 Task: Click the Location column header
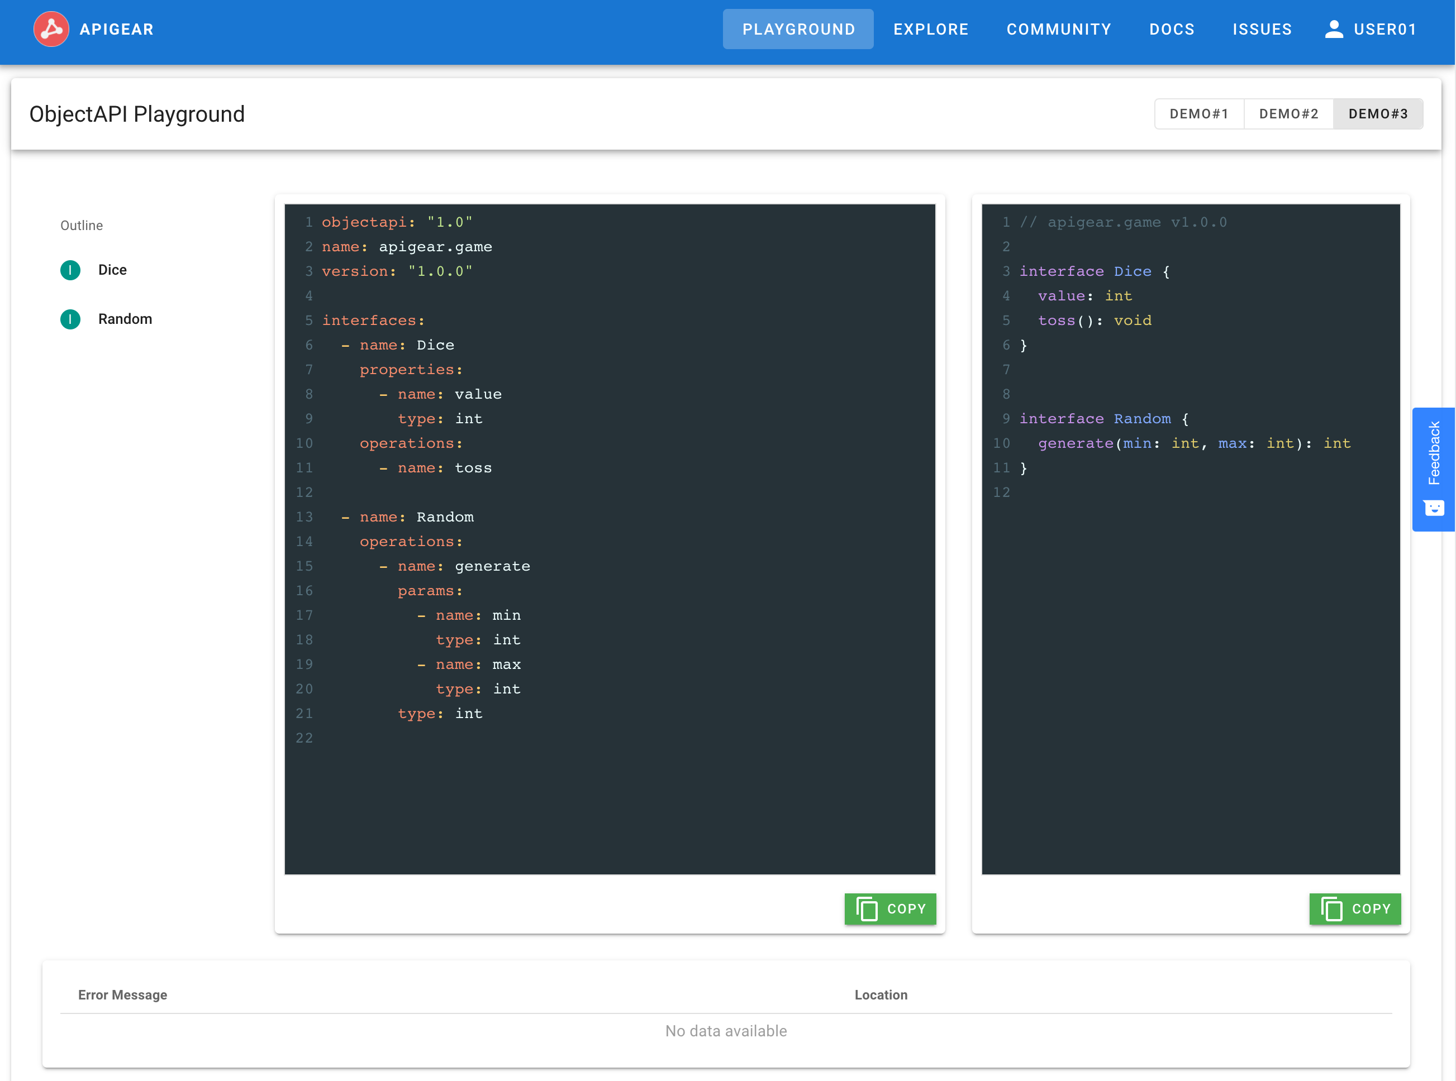(881, 994)
